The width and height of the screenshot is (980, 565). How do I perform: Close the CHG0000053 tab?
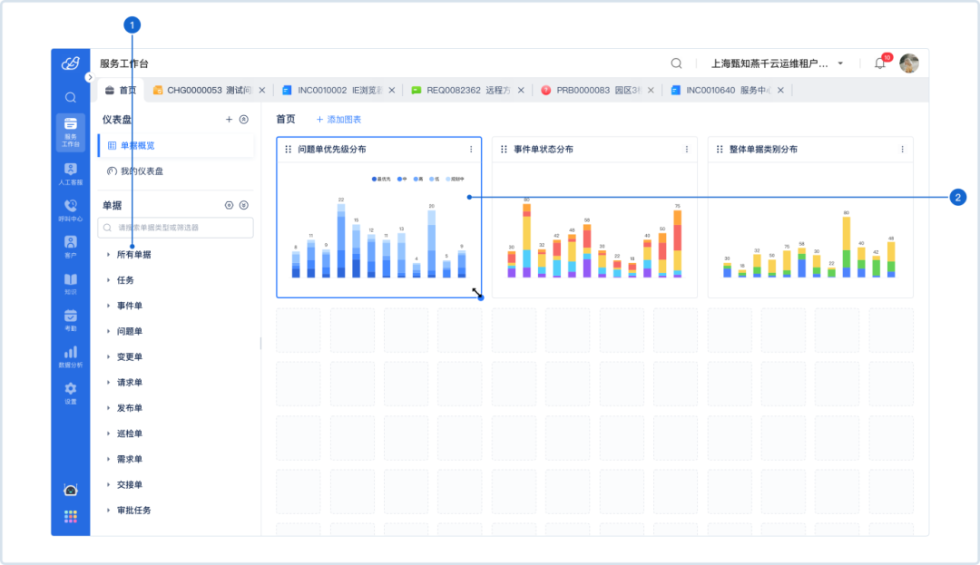point(262,90)
